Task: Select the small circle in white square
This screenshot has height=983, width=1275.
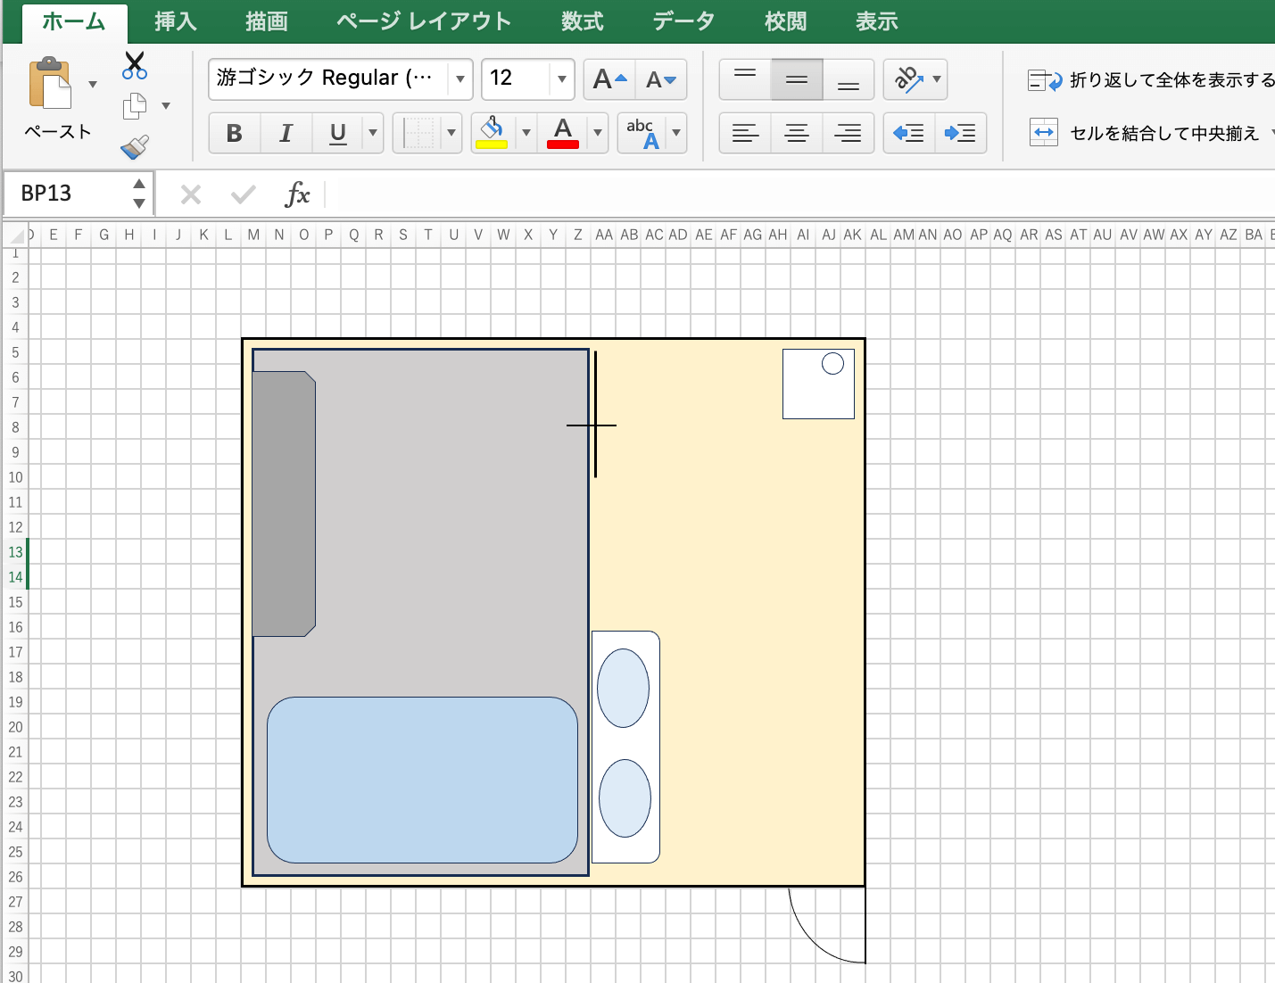Action: click(832, 363)
